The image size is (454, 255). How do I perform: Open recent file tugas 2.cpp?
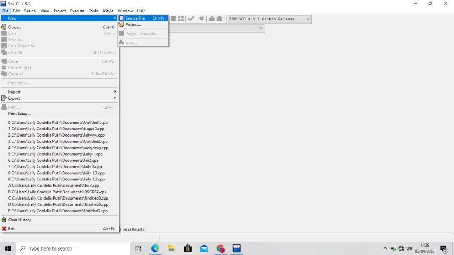coord(58,129)
